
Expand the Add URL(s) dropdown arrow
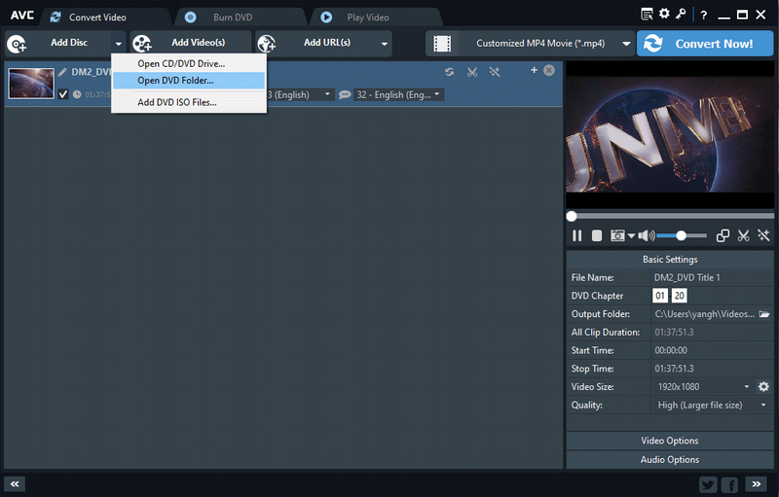(x=384, y=44)
